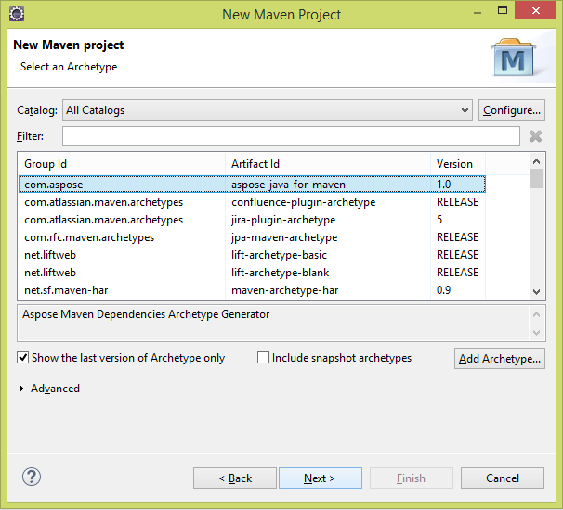
Task: Click the archetype list scrollbar thumb
Action: (x=536, y=178)
